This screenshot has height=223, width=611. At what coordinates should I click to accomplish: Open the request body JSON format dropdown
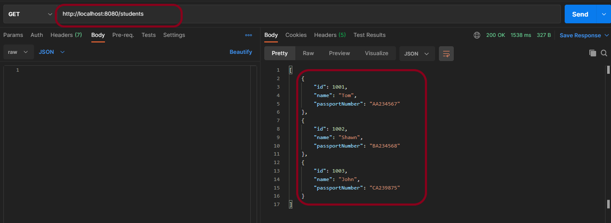coord(51,52)
